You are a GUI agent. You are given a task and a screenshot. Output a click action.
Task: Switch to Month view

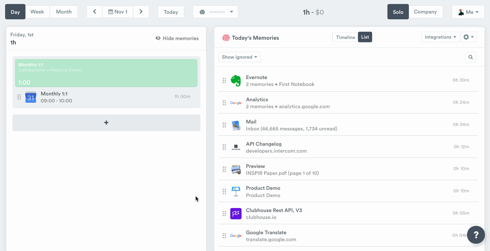coord(64,12)
